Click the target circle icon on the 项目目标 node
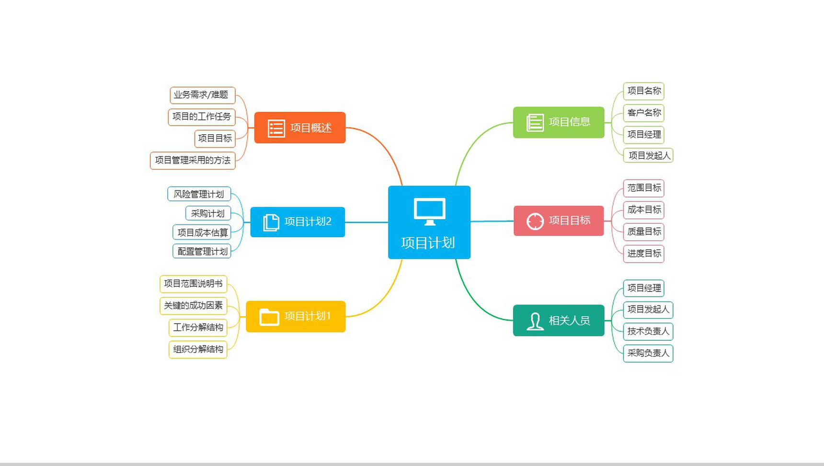 (535, 221)
